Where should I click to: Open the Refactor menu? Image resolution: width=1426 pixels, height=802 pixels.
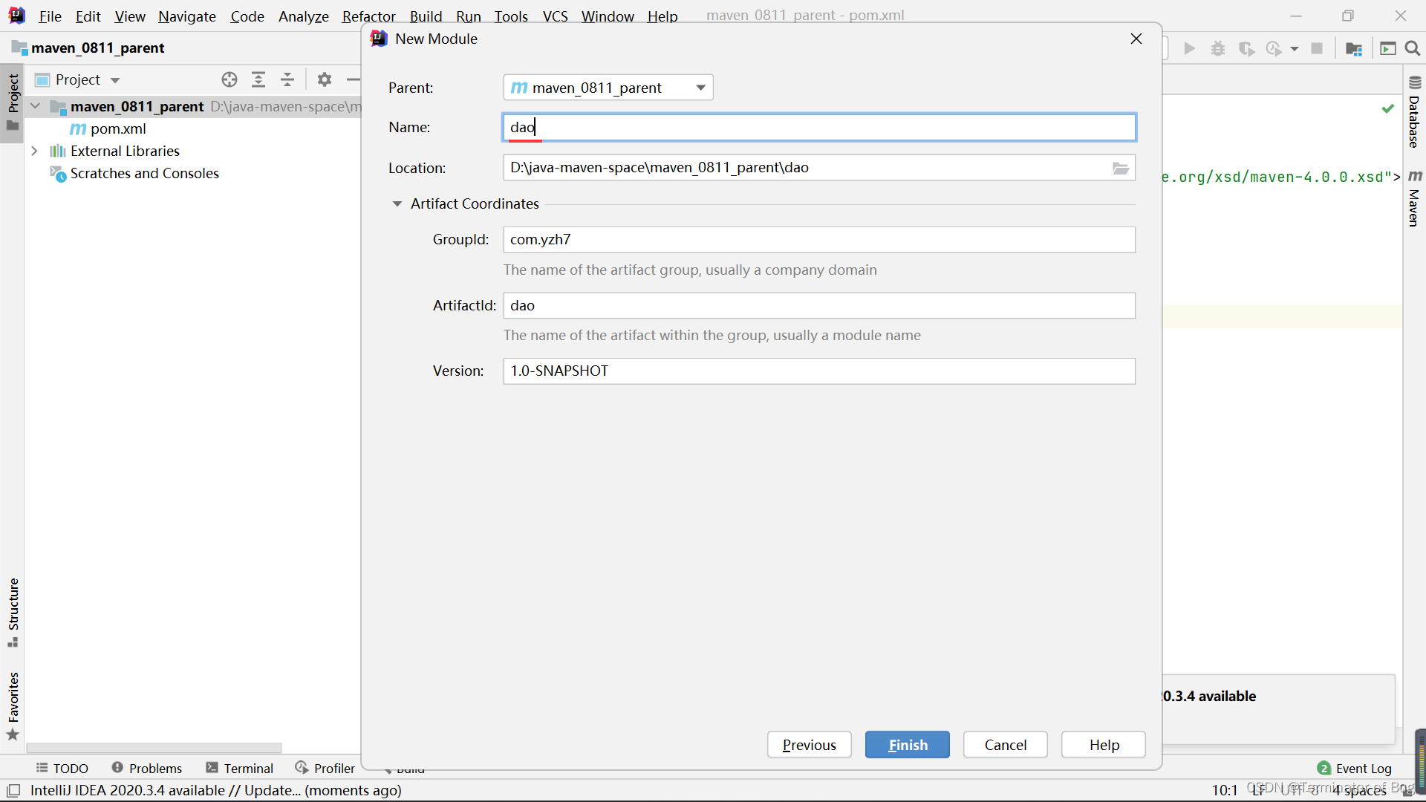pyautogui.click(x=368, y=16)
